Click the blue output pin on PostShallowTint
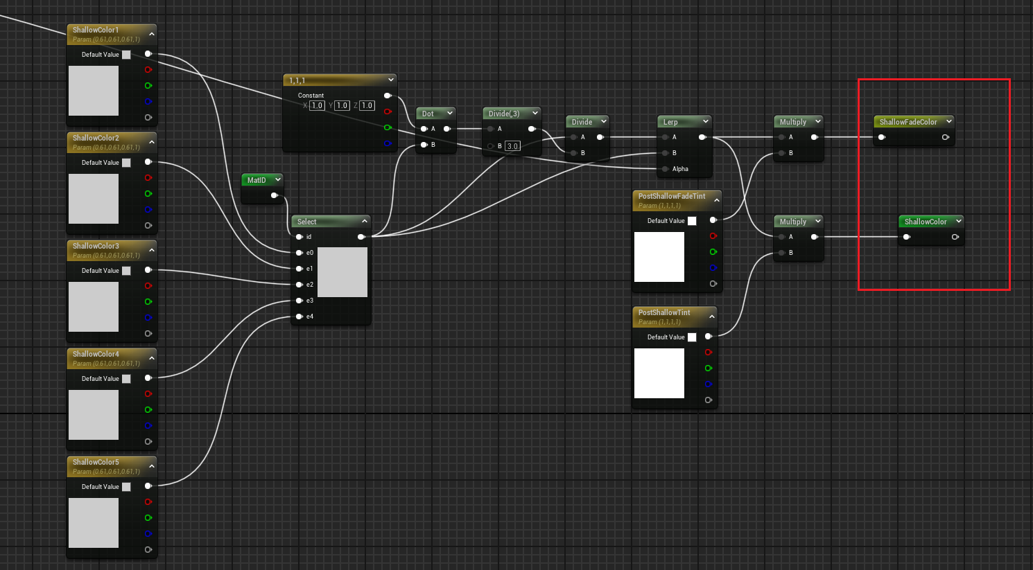Viewport: 1033px width, 570px height. [x=708, y=384]
